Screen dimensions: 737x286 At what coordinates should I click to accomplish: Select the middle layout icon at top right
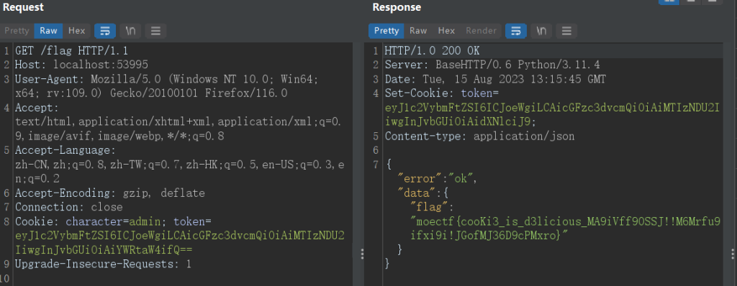691,1
